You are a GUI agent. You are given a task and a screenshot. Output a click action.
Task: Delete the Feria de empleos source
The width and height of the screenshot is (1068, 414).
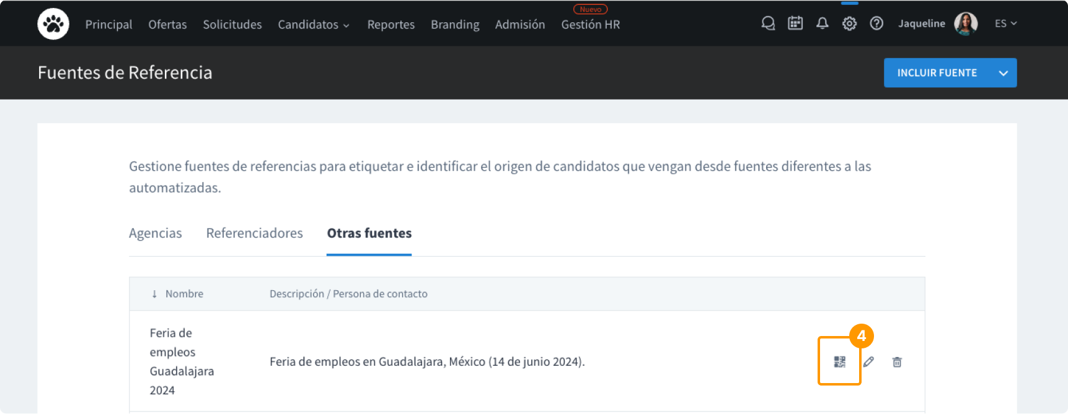point(897,362)
